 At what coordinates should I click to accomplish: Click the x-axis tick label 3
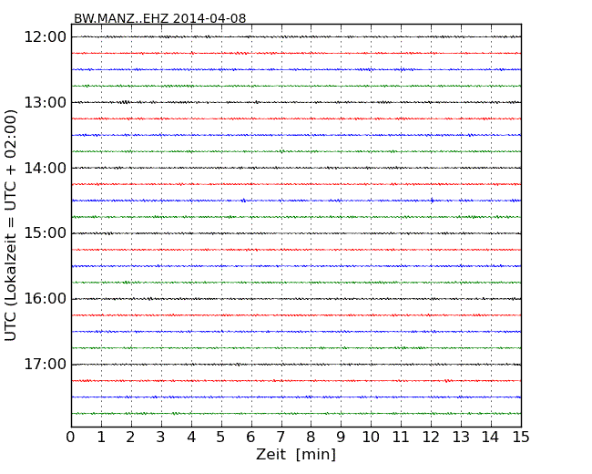(161, 438)
